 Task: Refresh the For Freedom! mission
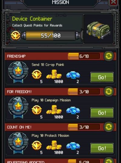pyautogui.click(x=109, y=91)
